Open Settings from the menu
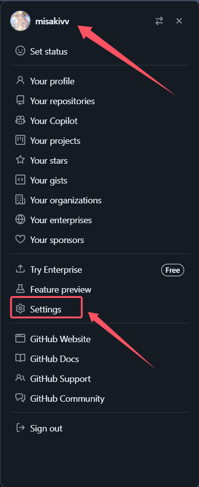 point(99,309)
